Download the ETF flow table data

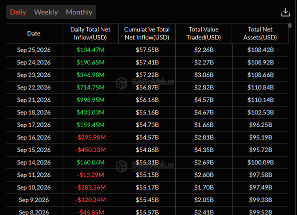(x=285, y=12)
